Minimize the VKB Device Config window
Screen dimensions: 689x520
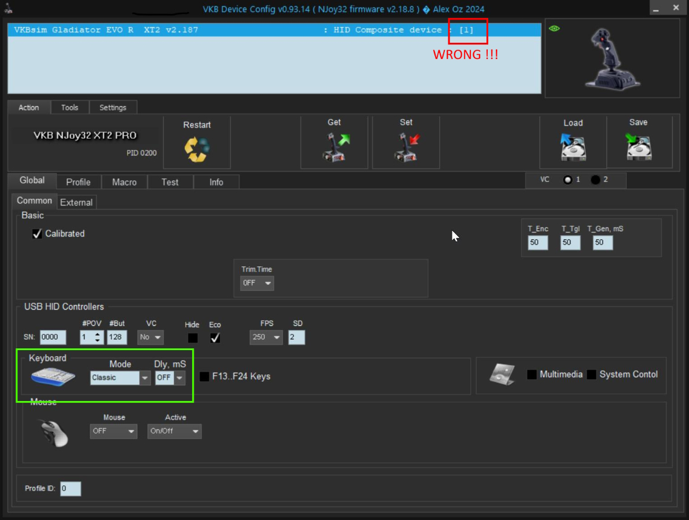point(656,8)
